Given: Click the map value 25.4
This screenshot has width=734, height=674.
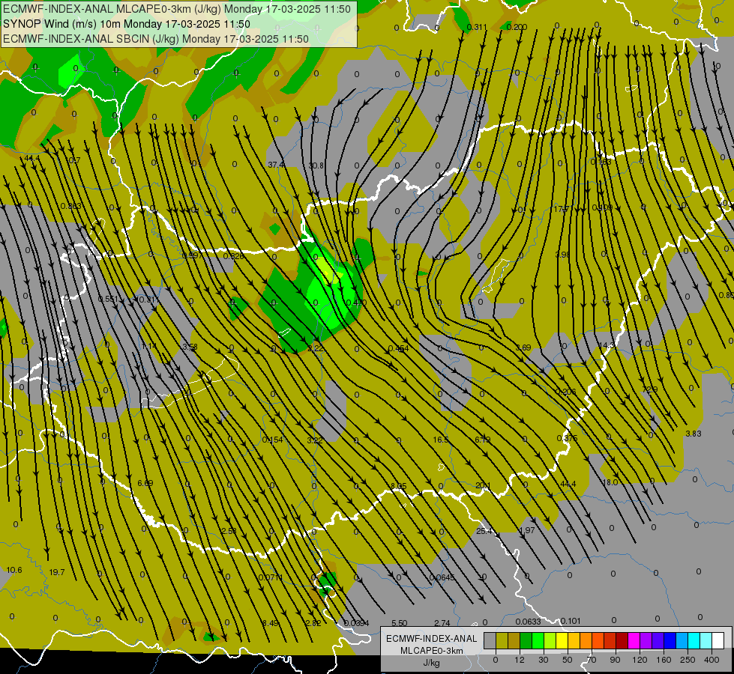Looking at the screenshot, I should coord(484,531).
